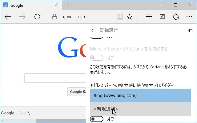
Task: Open the Googleについて link
Action: pyautogui.click(x=16, y=113)
